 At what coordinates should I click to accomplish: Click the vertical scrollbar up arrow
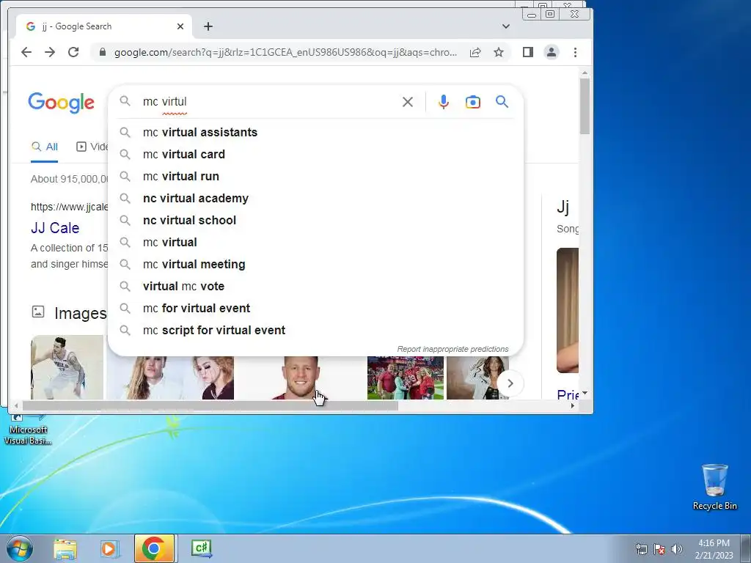pyautogui.click(x=585, y=73)
